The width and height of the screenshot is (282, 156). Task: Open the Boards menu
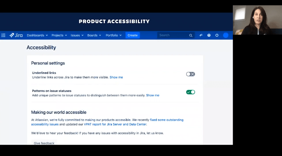point(94,35)
